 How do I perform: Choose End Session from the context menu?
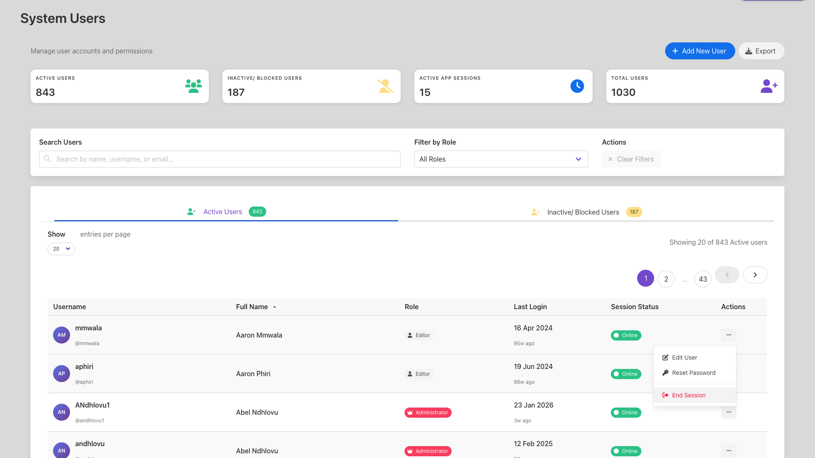[689, 395]
